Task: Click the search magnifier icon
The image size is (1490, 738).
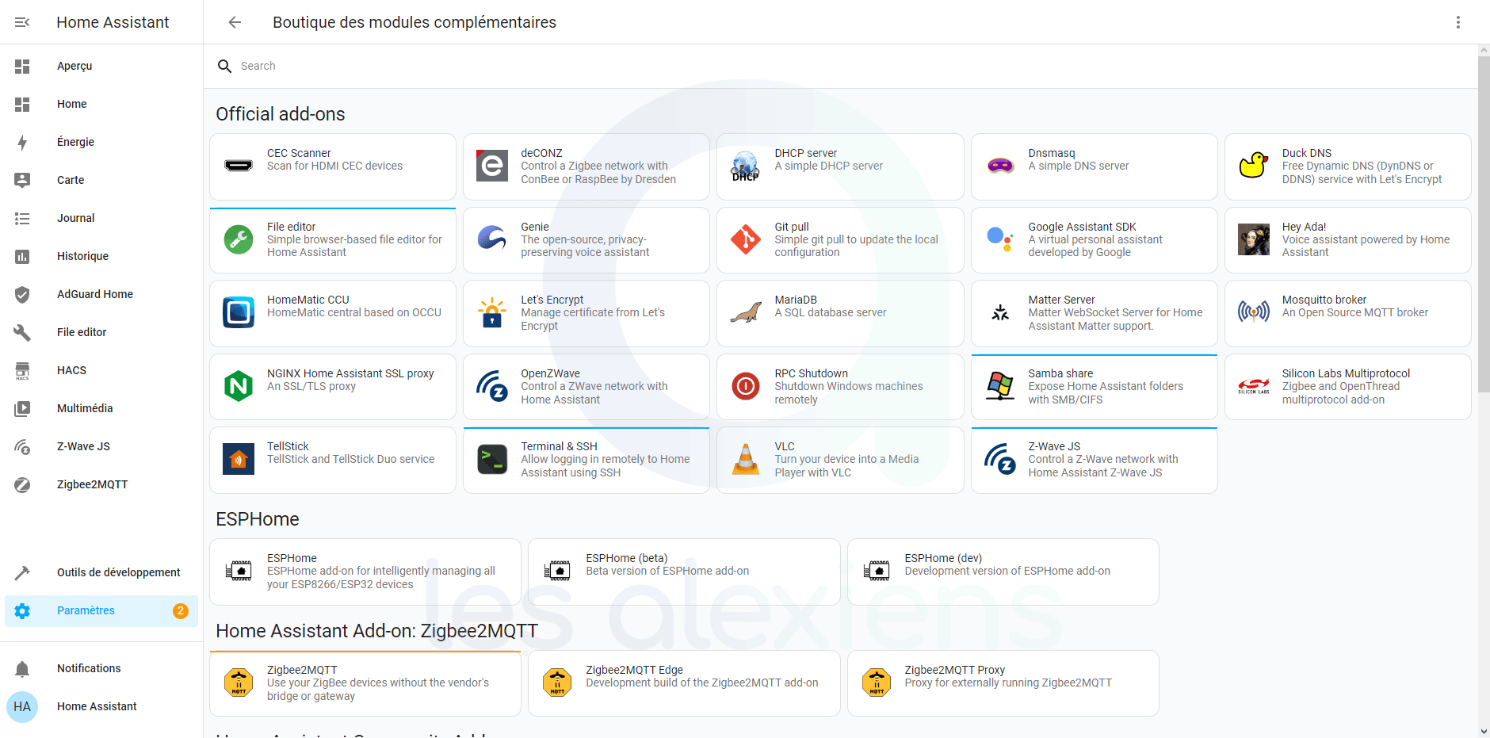Action: pyautogui.click(x=225, y=66)
